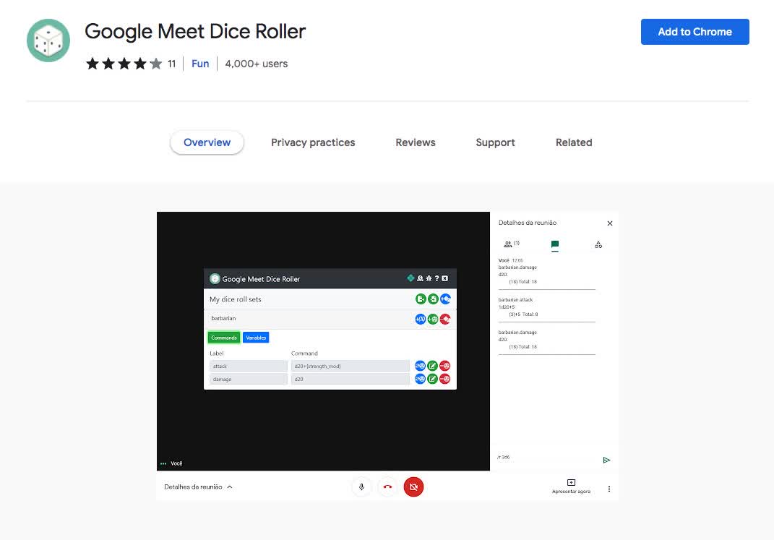Click the user icon in roller header
Screen dimensions: 774x540
[x=420, y=278]
